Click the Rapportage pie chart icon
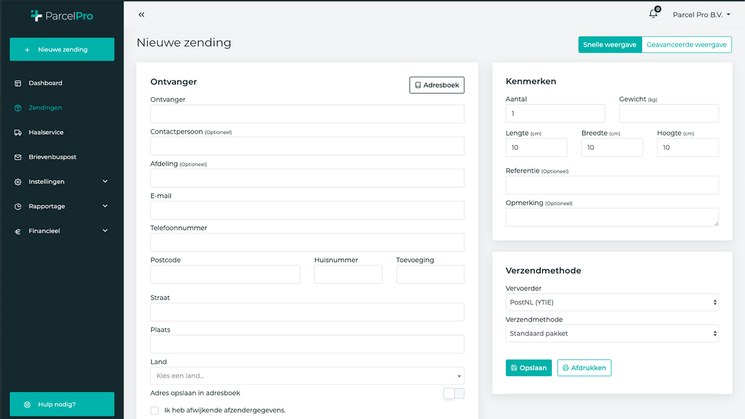Image resolution: width=745 pixels, height=419 pixels. [x=18, y=207]
